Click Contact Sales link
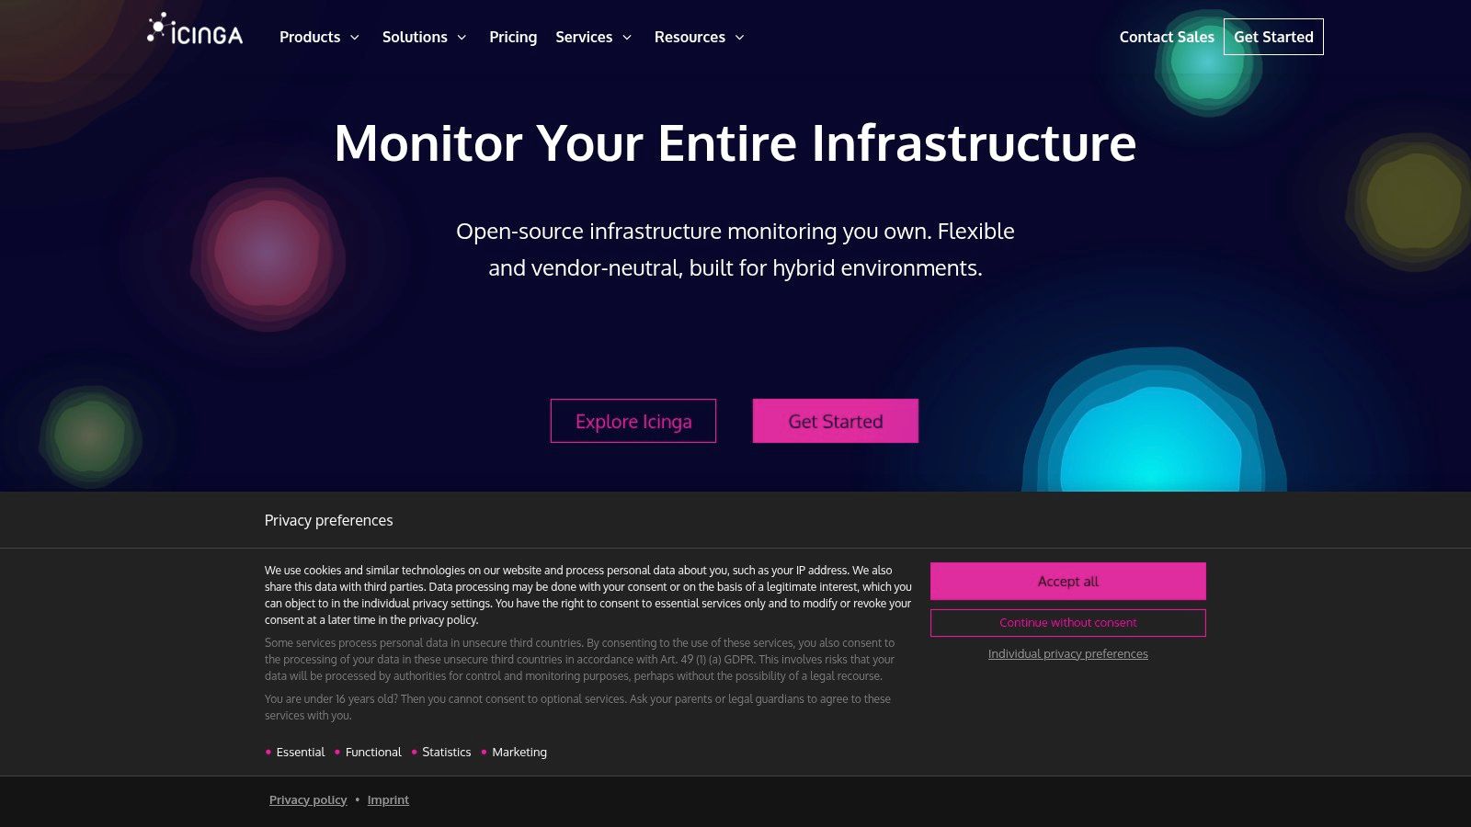 1167,37
